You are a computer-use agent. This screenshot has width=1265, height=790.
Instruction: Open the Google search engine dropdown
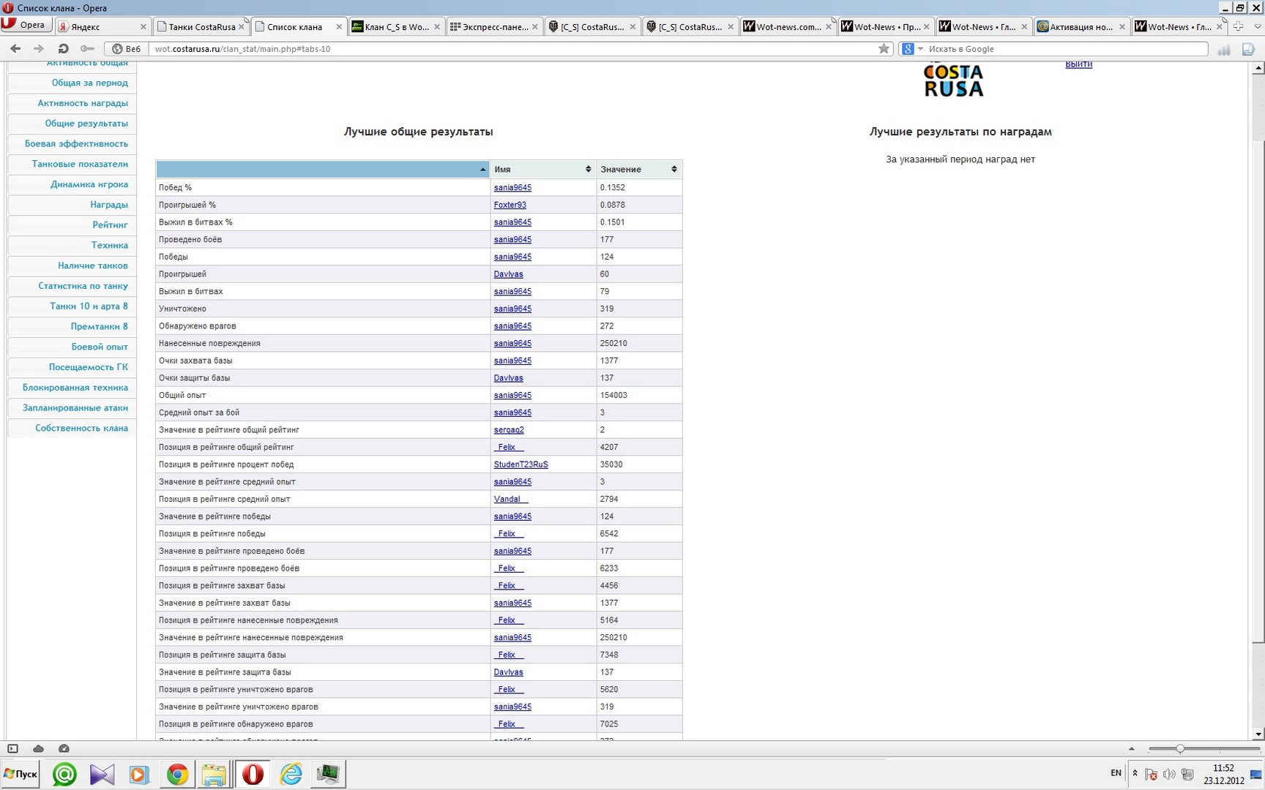click(x=911, y=49)
